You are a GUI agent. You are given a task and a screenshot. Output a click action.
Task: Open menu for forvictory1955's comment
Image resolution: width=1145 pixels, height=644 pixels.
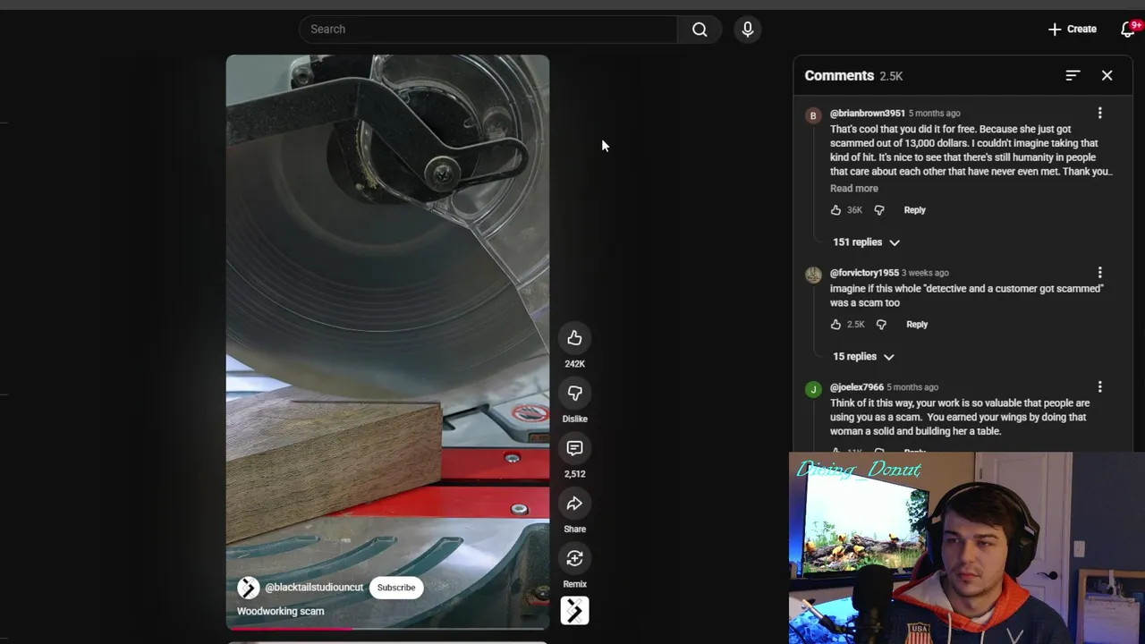pos(1099,273)
